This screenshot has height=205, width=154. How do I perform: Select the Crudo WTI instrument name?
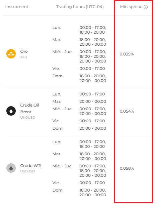click(31, 166)
